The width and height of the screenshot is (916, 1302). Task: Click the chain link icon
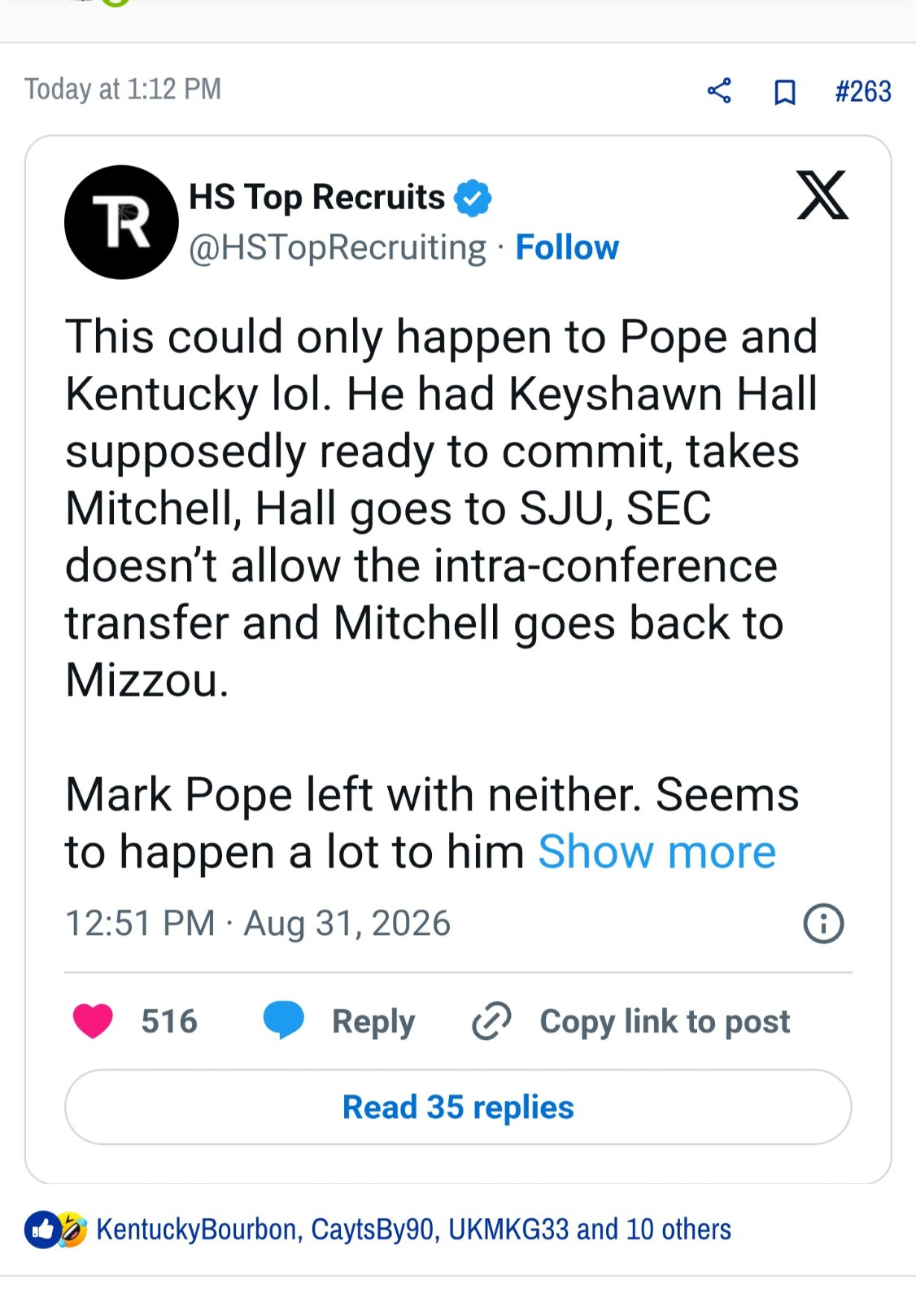tap(491, 1021)
